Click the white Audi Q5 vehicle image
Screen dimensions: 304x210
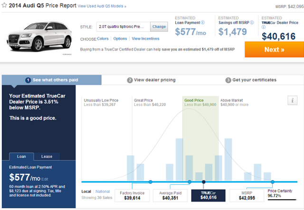click(x=39, y=37)
